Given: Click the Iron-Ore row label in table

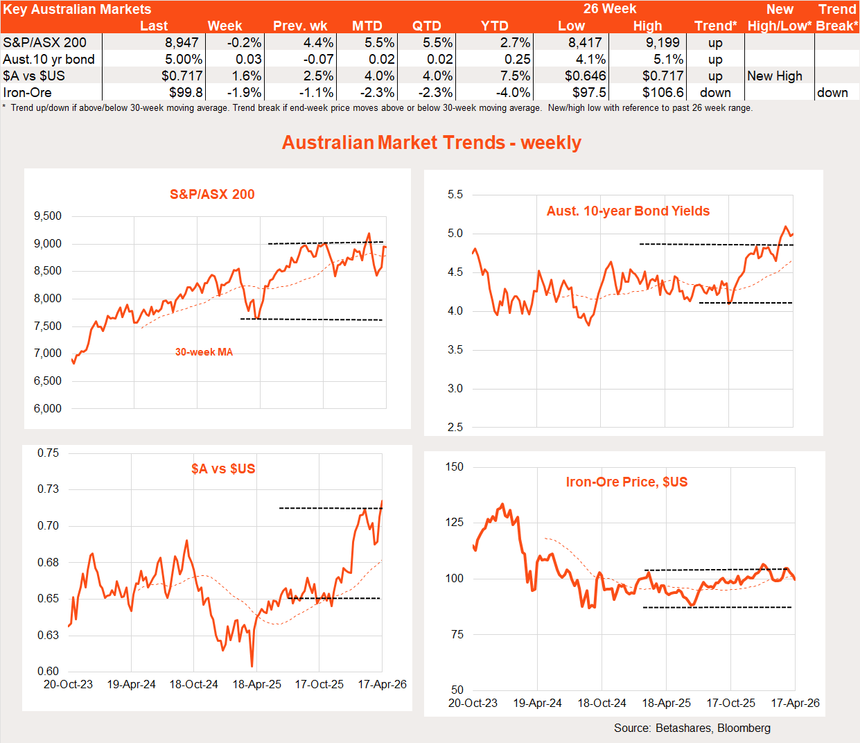Looking at the screenshot, I should click(x=27, y=93).
